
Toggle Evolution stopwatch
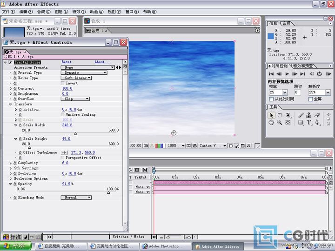(15, 173)
